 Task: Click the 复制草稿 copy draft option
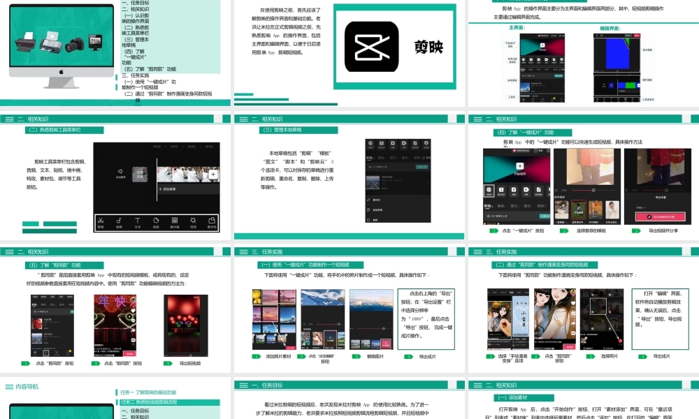click(x=374, y=209)
